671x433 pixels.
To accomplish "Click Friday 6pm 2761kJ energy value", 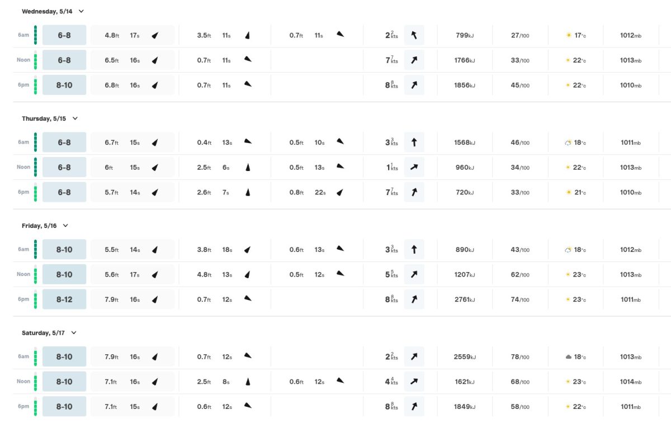I will click(465, 299).
